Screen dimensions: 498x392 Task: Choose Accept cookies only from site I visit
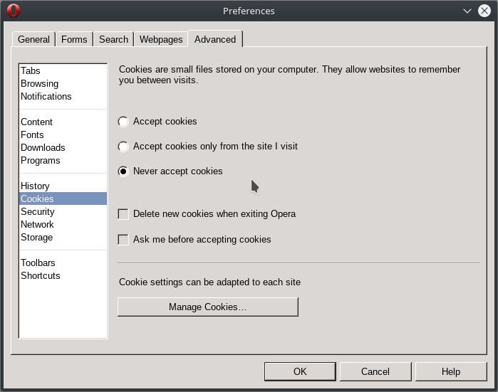(123, 147)
